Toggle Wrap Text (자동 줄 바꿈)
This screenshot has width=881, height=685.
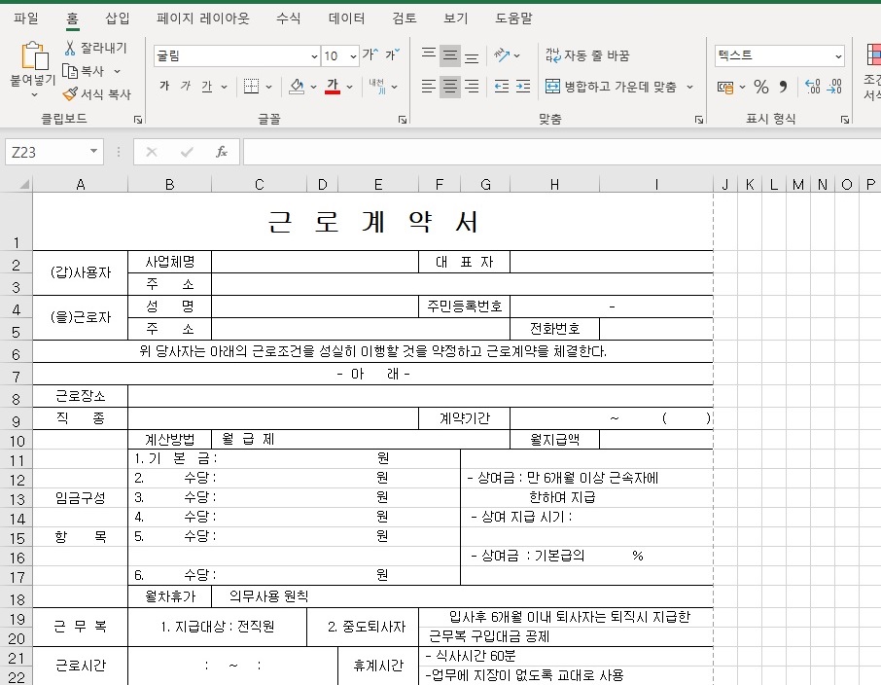pos(587,55)
